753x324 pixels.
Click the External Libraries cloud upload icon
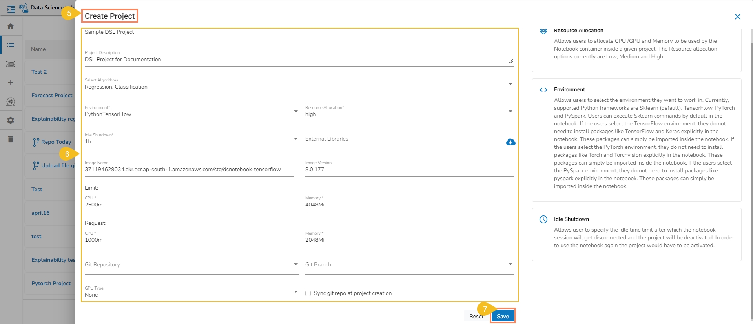point(511,142)
